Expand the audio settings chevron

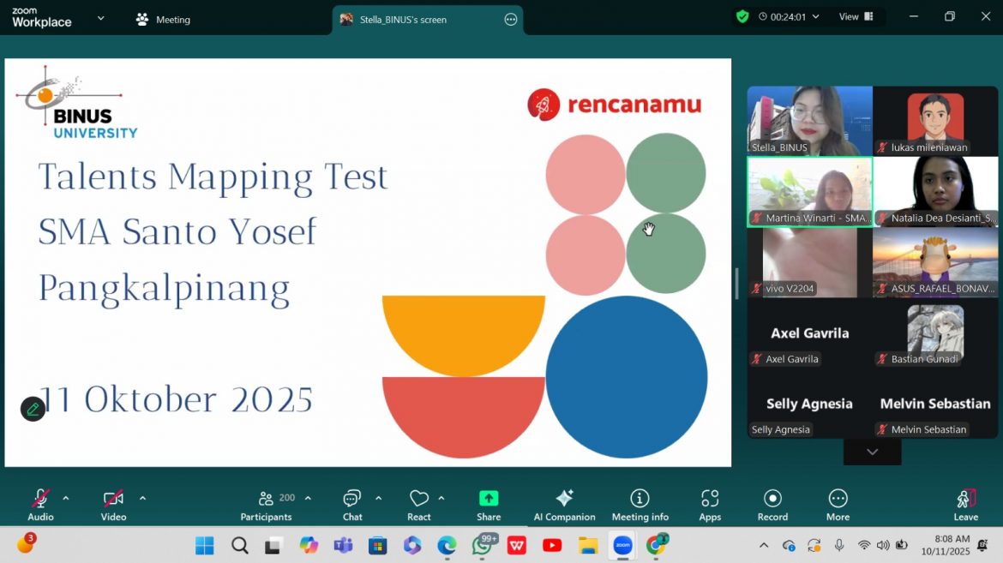66,498
